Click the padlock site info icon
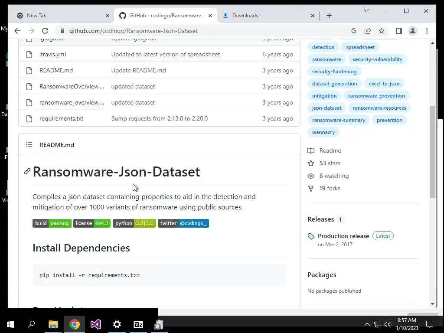444x333 pixels. (62, 31)
